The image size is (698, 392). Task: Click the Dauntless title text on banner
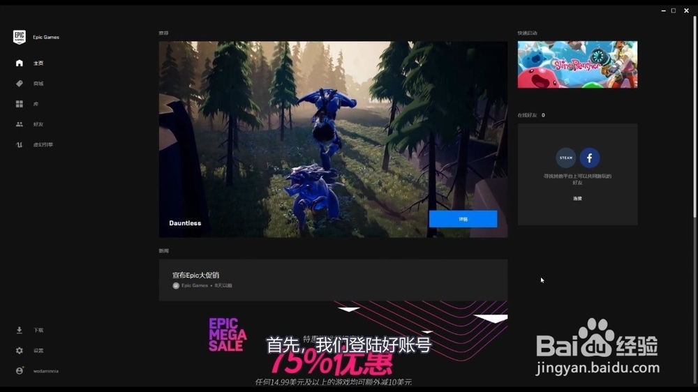click(185, 223)
